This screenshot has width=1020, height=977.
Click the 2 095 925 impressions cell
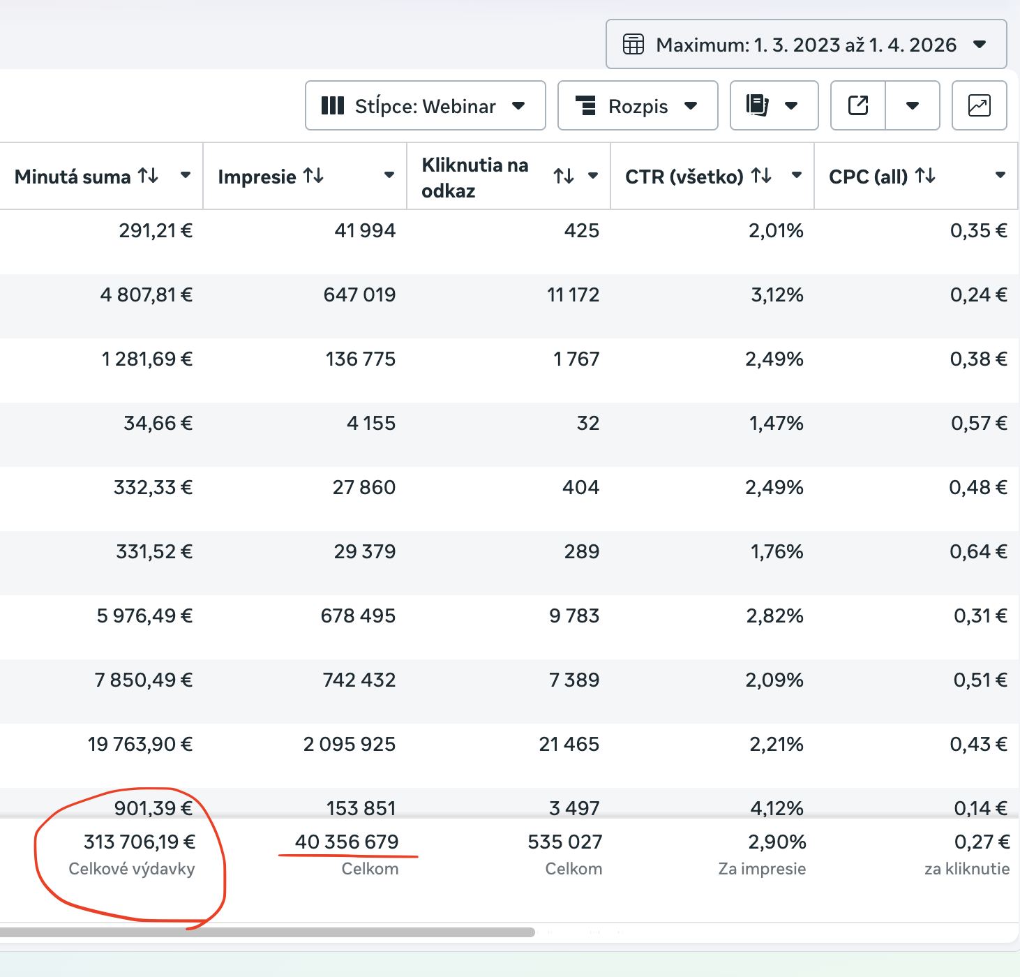349,744
